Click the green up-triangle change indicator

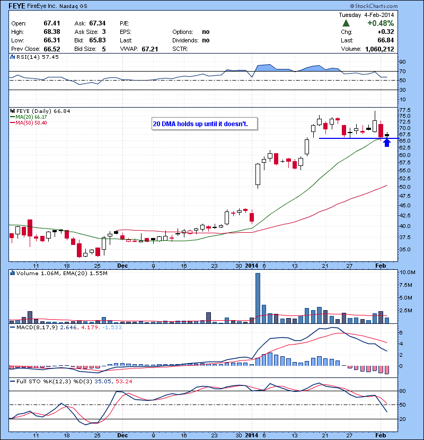(x=346, y=23)
